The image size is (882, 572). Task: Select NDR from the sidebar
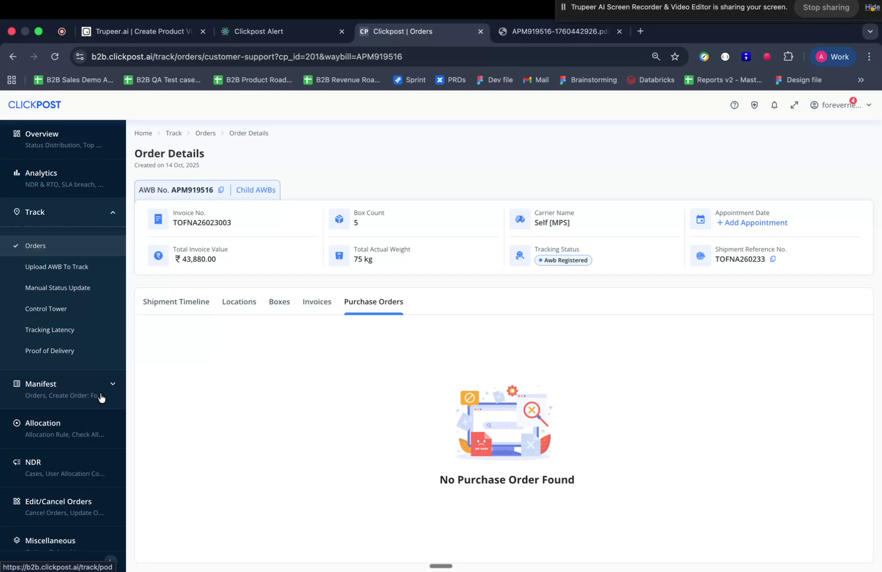click(32, 462)
